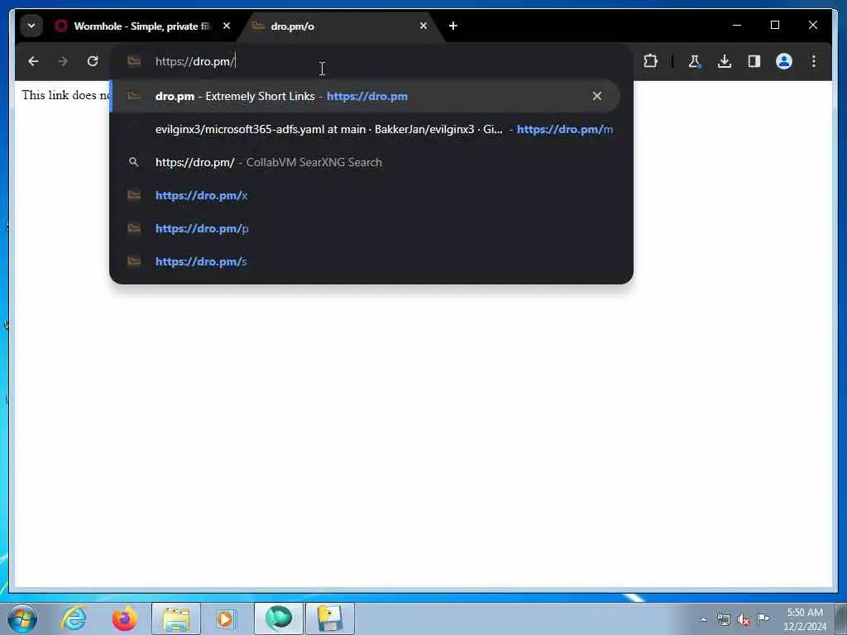Minimize the browser window
This screenshot has width=847, height=635.
pos(737,25)
